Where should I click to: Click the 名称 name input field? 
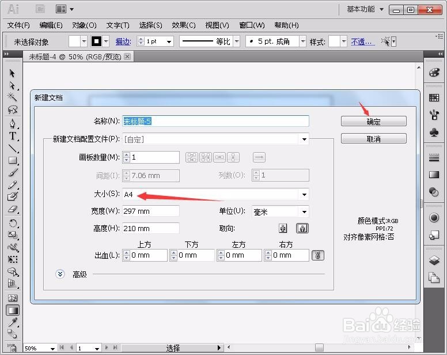[x=216, y=121]
